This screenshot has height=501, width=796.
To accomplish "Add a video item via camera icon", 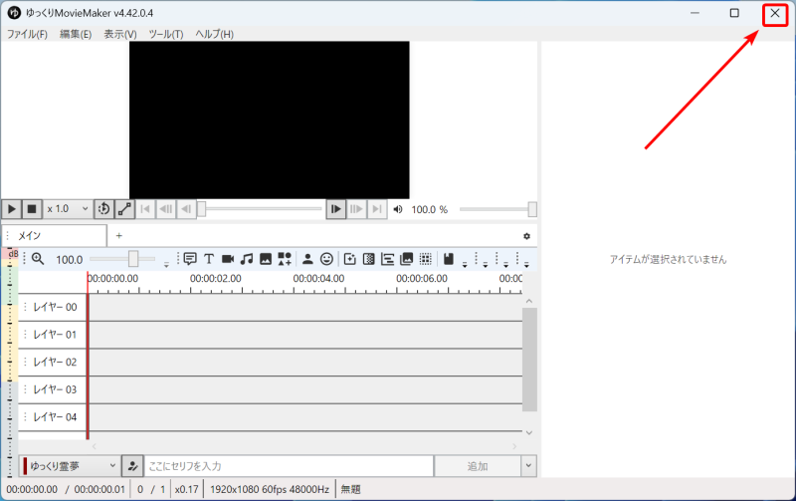I will [228, 259].
